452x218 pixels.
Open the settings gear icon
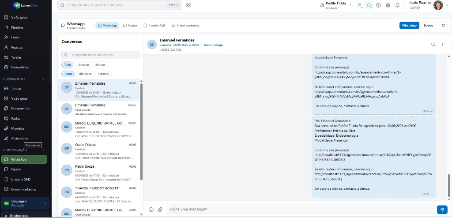click(388, 5)
